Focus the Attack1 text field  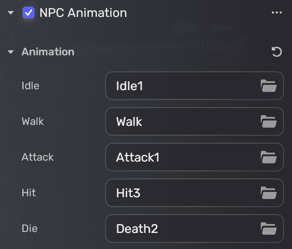point(183,157)
